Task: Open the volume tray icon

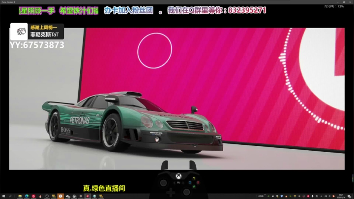Action: [x=326, y=196]
